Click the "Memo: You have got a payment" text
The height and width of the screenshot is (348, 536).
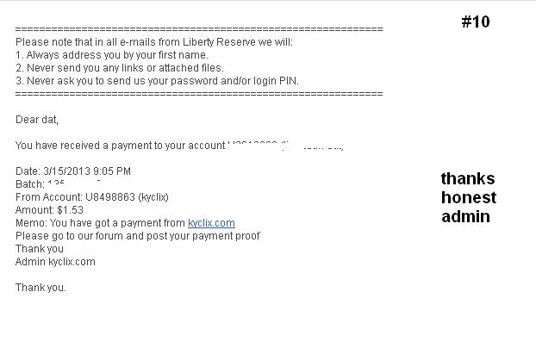(100, 223)
